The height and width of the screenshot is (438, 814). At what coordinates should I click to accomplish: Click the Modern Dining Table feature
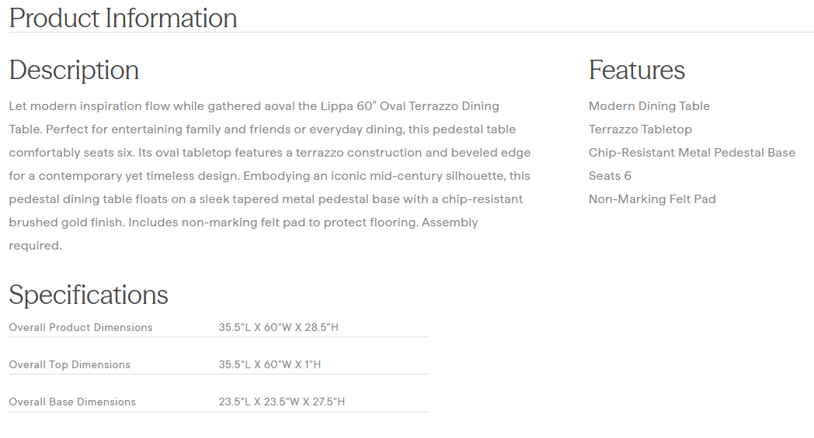649,106
